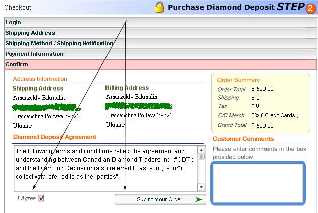
Task: Click the Order Summary heading
Action: point(238,80)
